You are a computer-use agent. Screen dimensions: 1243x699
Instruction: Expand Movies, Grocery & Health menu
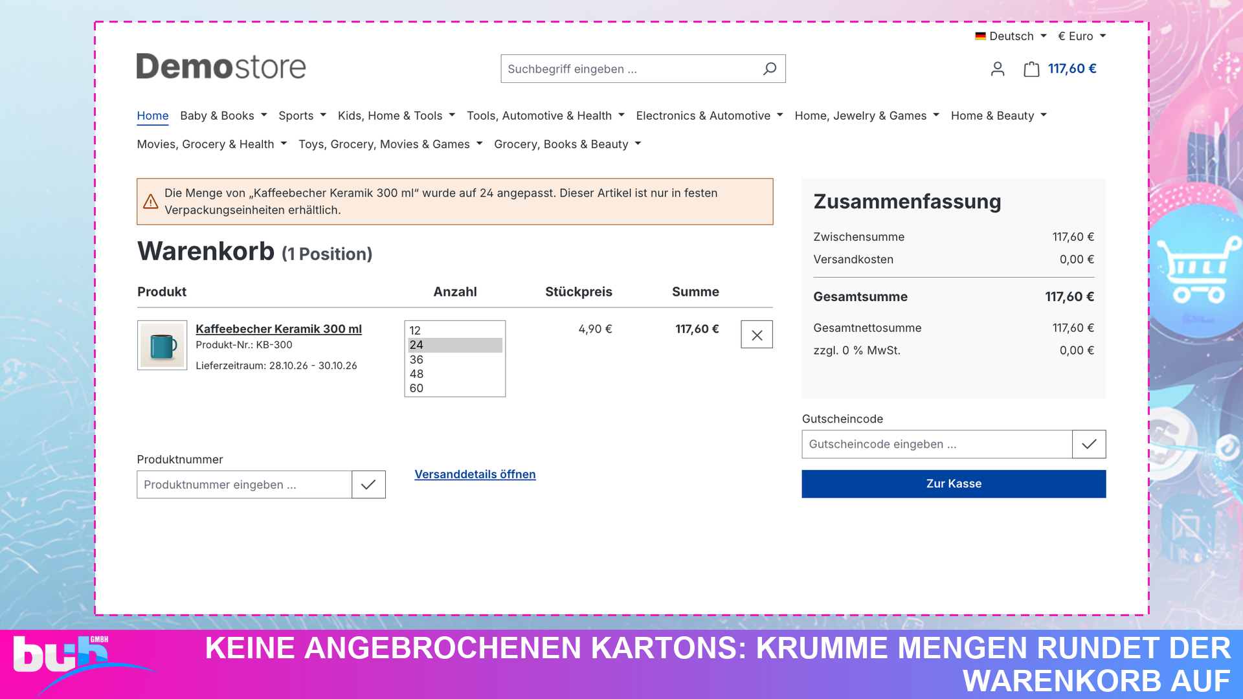[x=212, y=144]
